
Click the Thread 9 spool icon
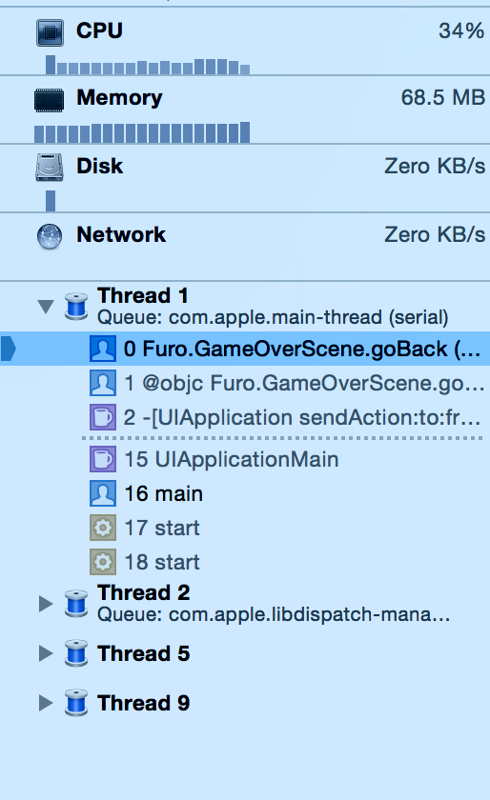click(76, 703)
